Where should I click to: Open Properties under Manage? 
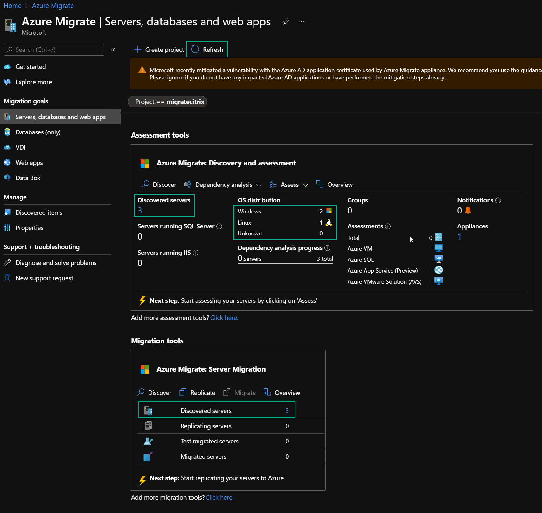tap(29, 228)
